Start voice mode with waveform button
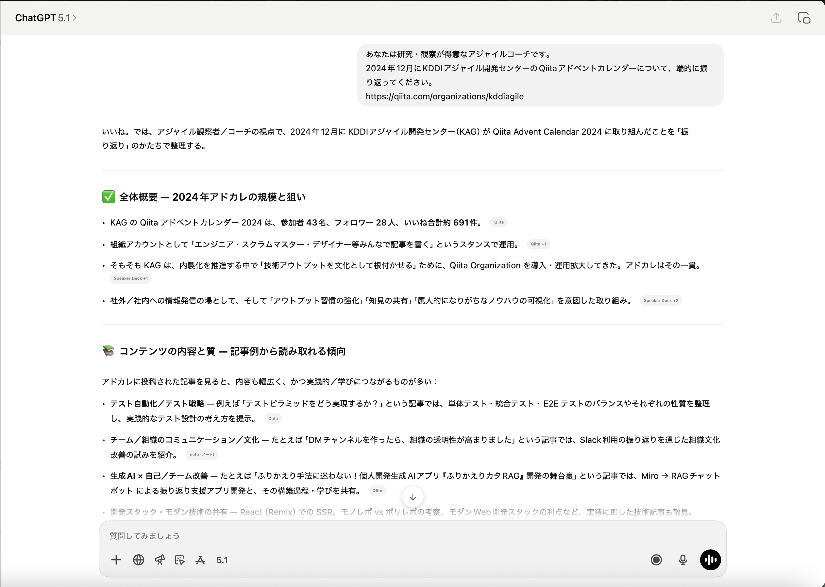825x587 pixels. coord(710,560)
